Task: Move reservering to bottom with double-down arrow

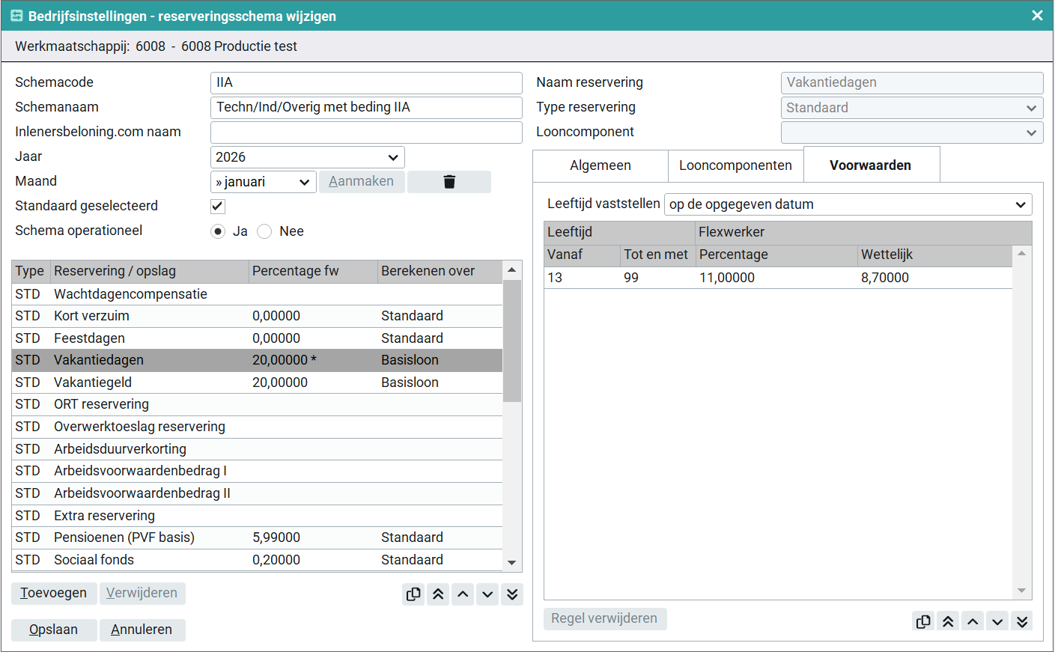Action: pyautogui.click(x=512, y=594)
